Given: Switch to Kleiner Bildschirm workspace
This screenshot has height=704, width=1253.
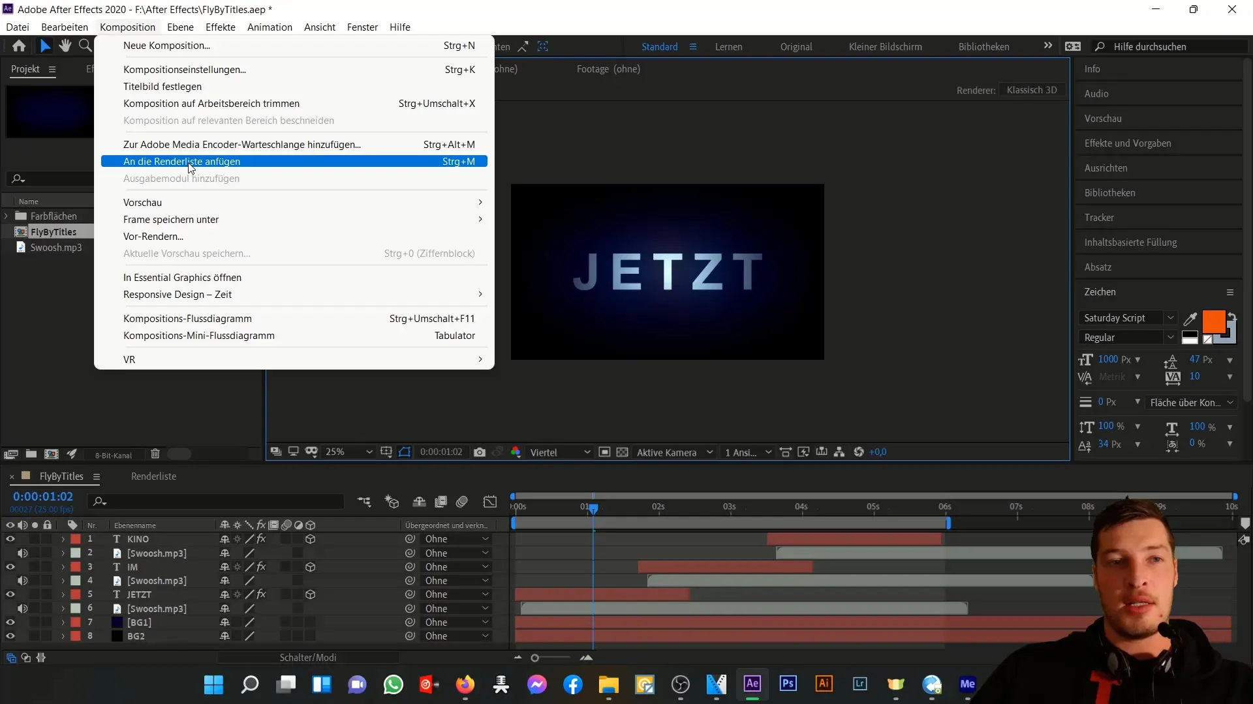Looking at the screenshot, I should point(886,47).
